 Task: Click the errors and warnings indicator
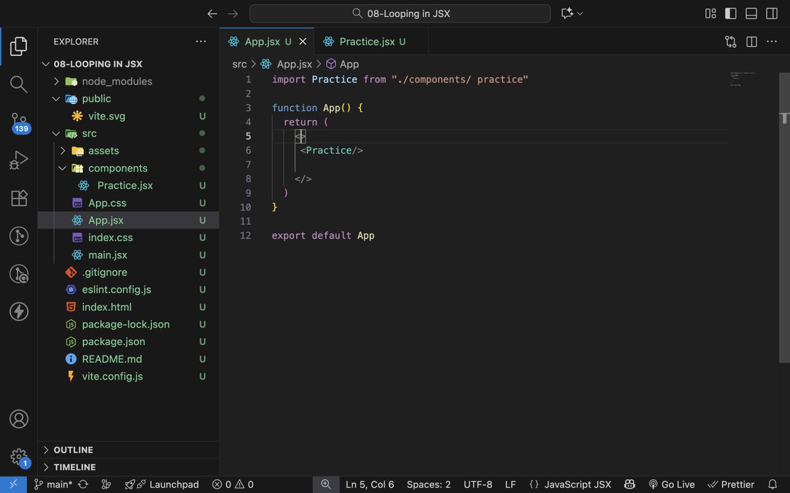pos(232,484)
